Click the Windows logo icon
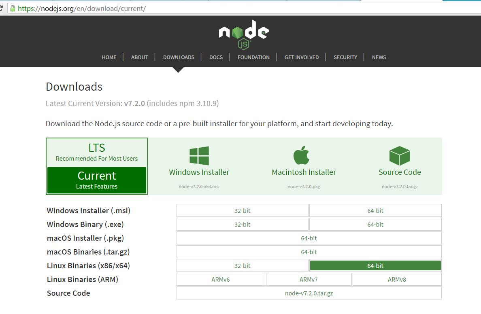The image size is (481, 314). 199,156
